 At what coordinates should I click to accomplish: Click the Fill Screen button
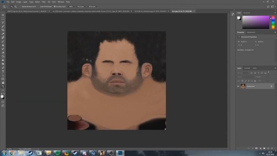(x=92, y=6)
